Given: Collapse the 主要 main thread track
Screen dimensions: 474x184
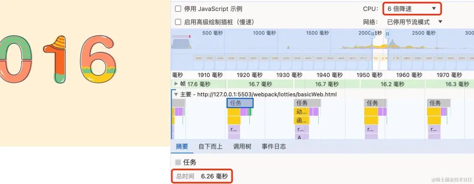Looking at the screenshot, I should 176,95.
